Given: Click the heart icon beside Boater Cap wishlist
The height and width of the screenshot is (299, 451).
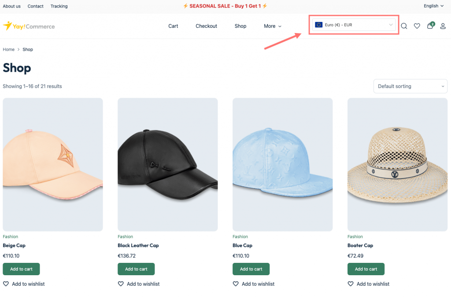Looking at the screenshot, I should coord(351,284).
